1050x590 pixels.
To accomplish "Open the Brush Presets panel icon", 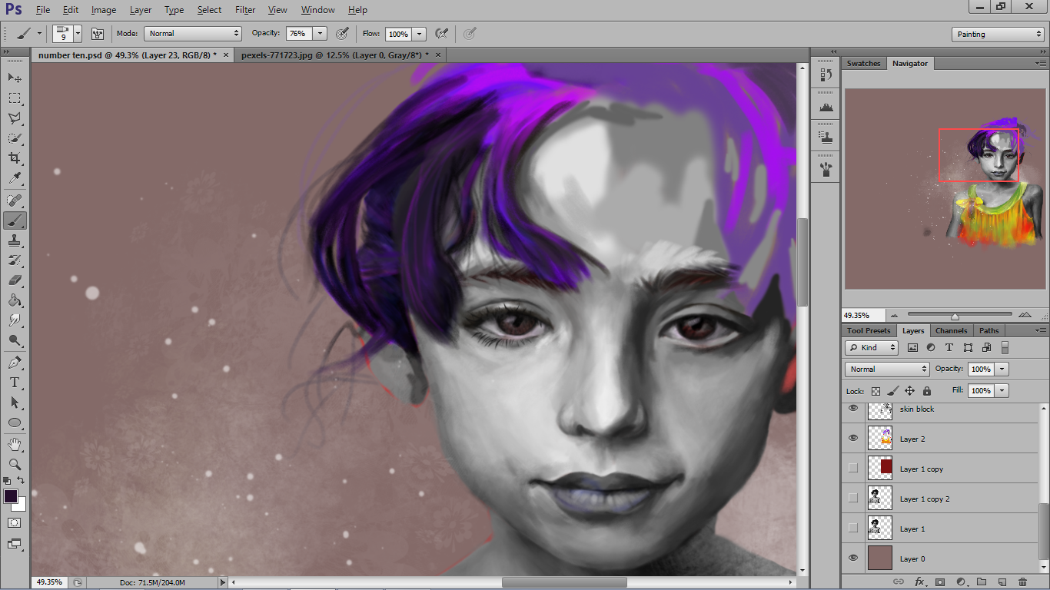I will pyautogui.click(x=826, y=169).
